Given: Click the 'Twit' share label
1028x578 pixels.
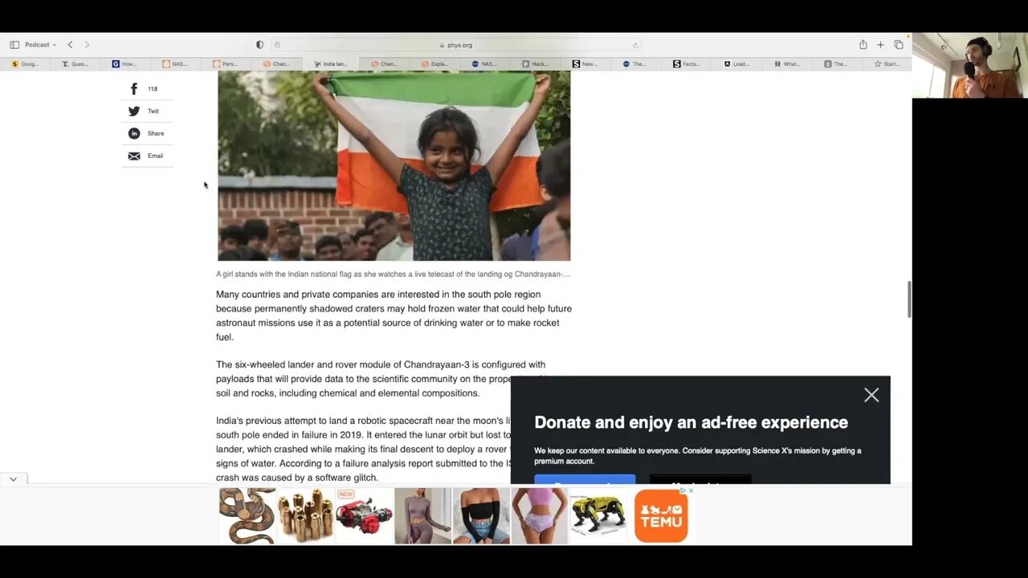Looking at the screenshot, I should pos(153,112).
